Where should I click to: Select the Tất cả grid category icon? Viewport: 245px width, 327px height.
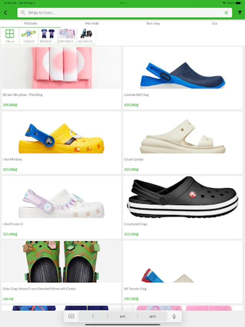point(9,36)
